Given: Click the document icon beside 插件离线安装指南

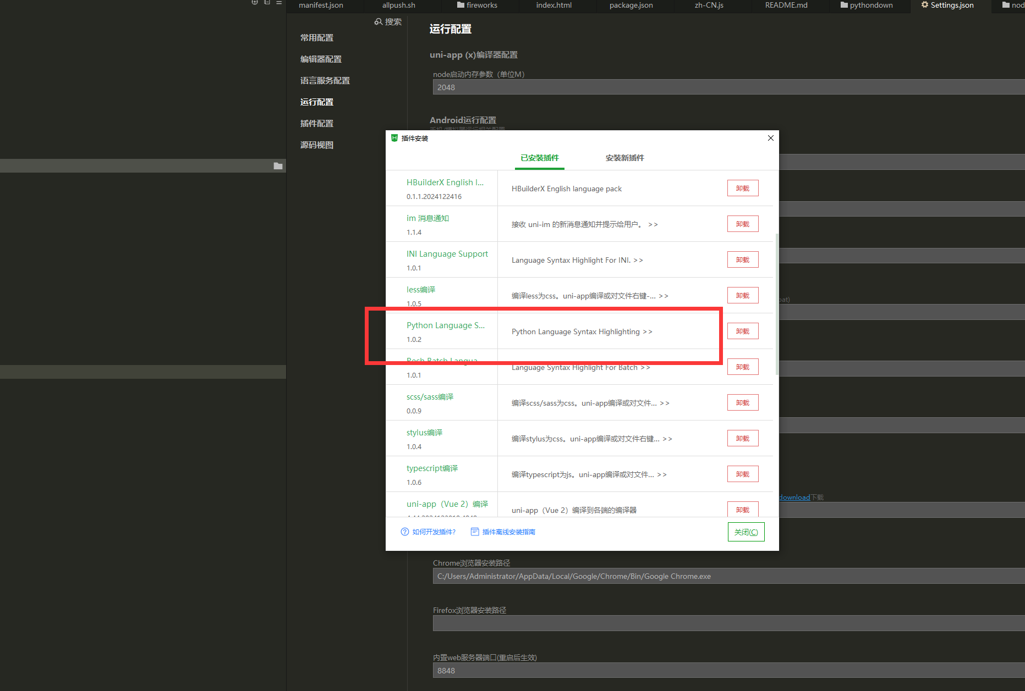Looking at the screenshot, I should (474, 532).
